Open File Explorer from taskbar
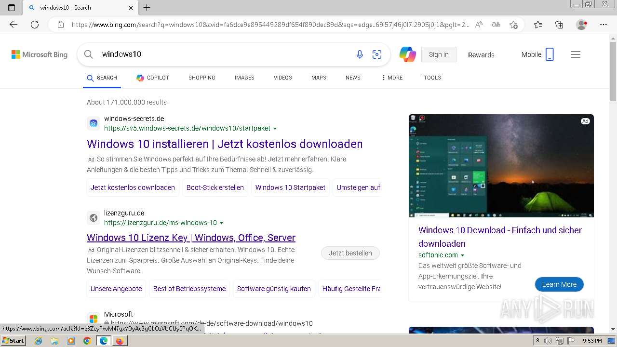The height and width of the screenshot is (347, 617). coord(54,341)
